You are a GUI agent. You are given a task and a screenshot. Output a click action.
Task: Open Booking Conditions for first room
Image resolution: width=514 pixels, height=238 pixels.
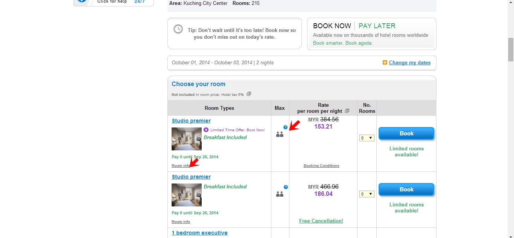[x=321, y=166]
